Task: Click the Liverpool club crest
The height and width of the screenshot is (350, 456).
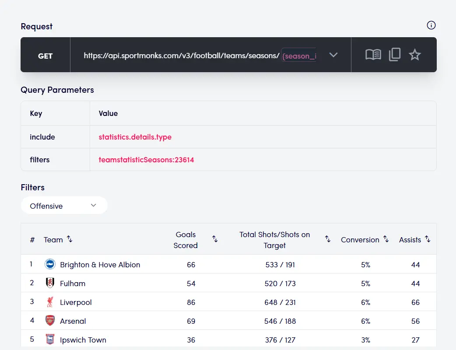Action: click(50, 302)
